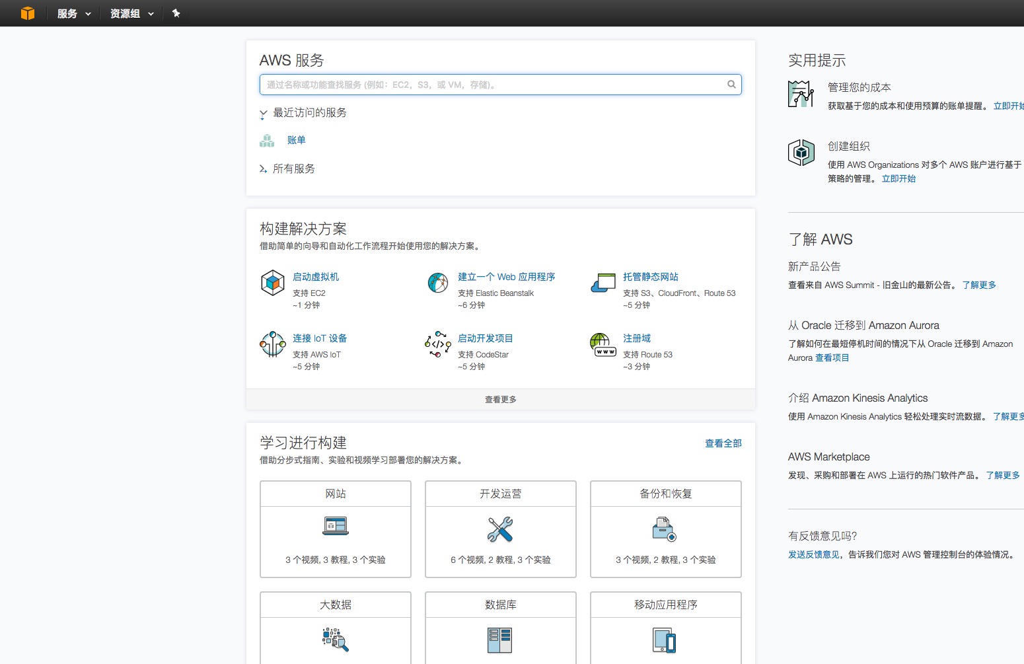
Task: Click the Elastic Beanstalk web app icon
Action: 438,283
